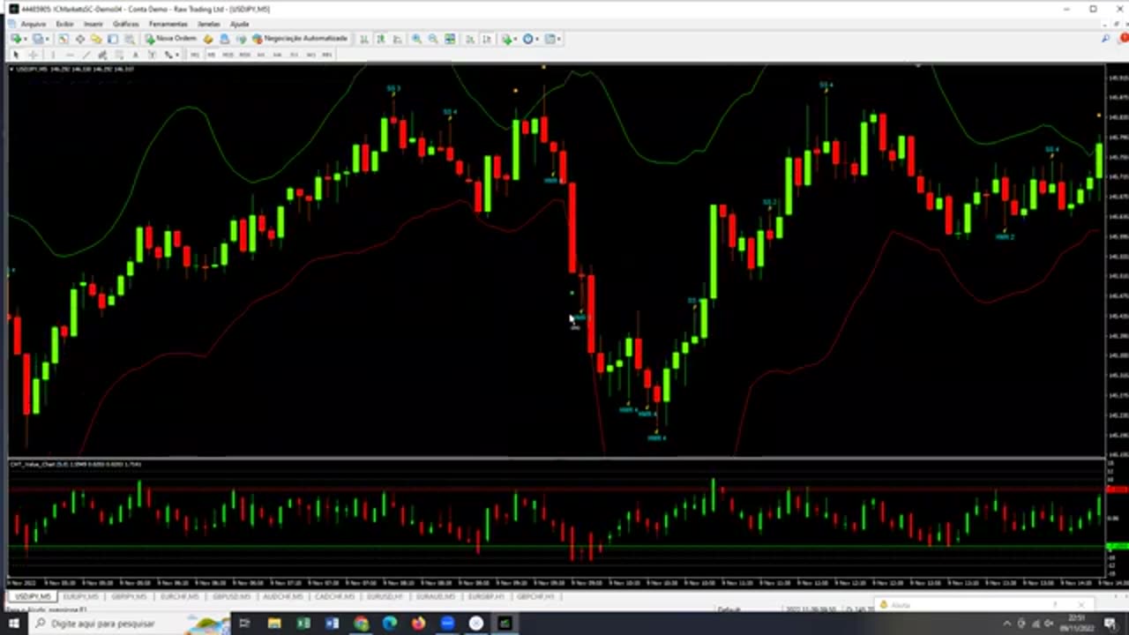Open the Indicators list icon

click(506, 39)
